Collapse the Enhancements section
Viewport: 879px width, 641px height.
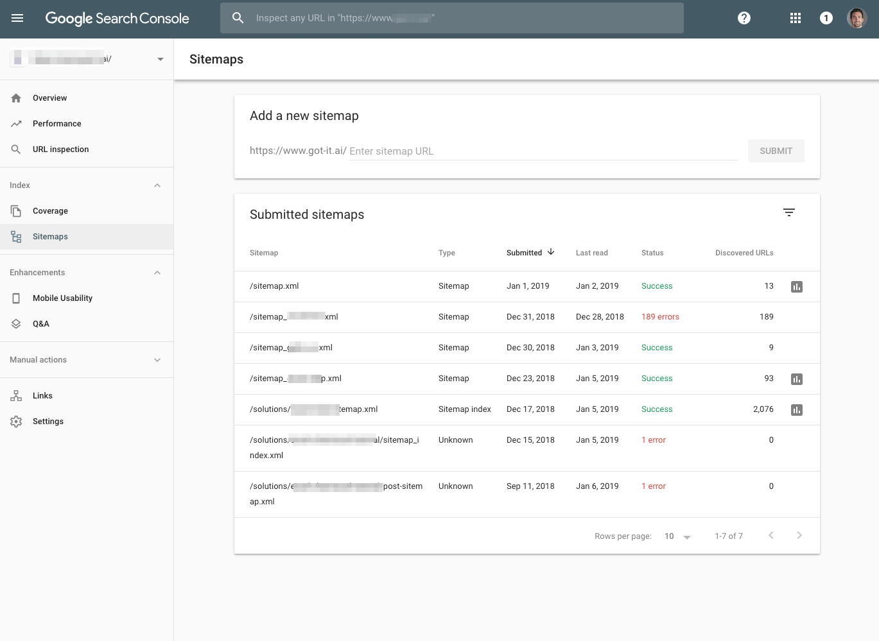click(x=157, y=273)
